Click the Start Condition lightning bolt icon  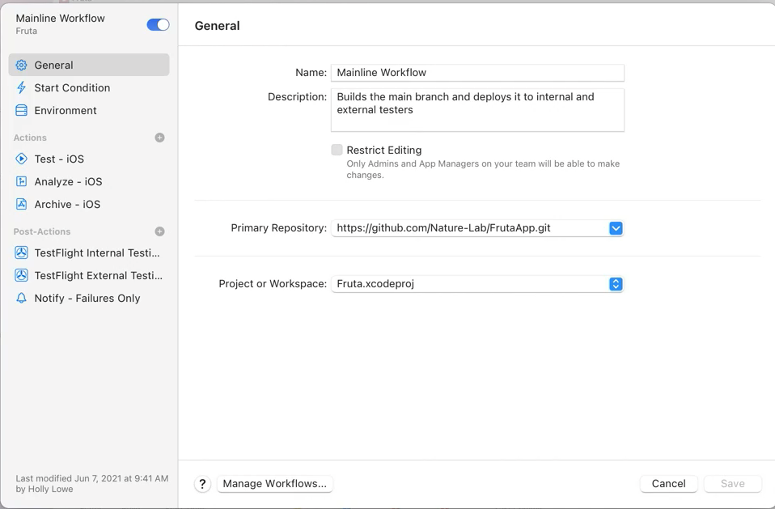point(21,88)
